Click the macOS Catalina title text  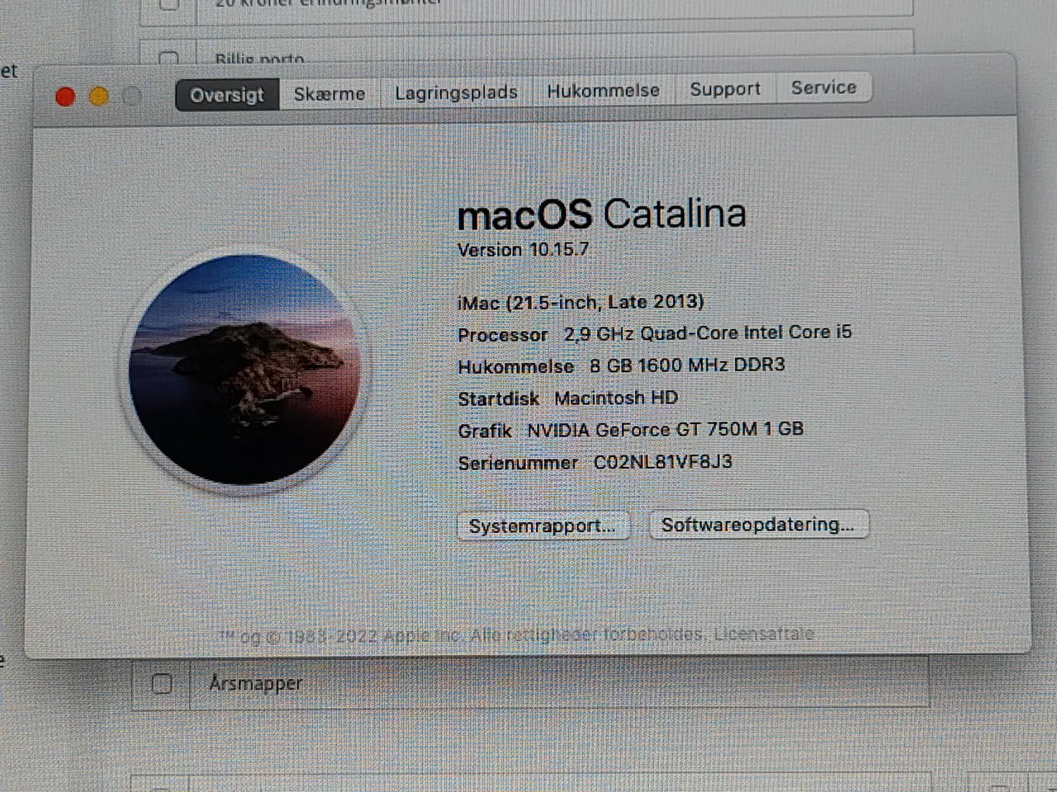[604, 214]
